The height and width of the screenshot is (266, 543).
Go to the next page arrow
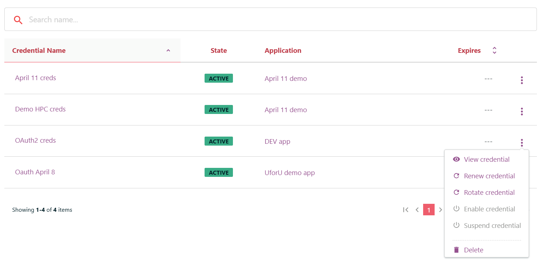click(x=440, y=210)
